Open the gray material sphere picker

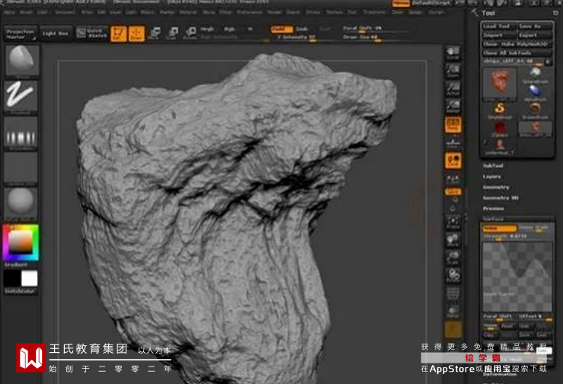[21, 203]
